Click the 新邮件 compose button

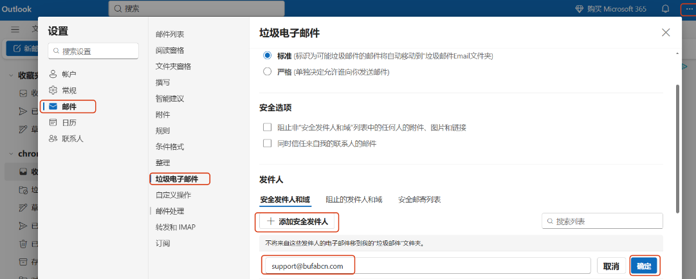23,48
